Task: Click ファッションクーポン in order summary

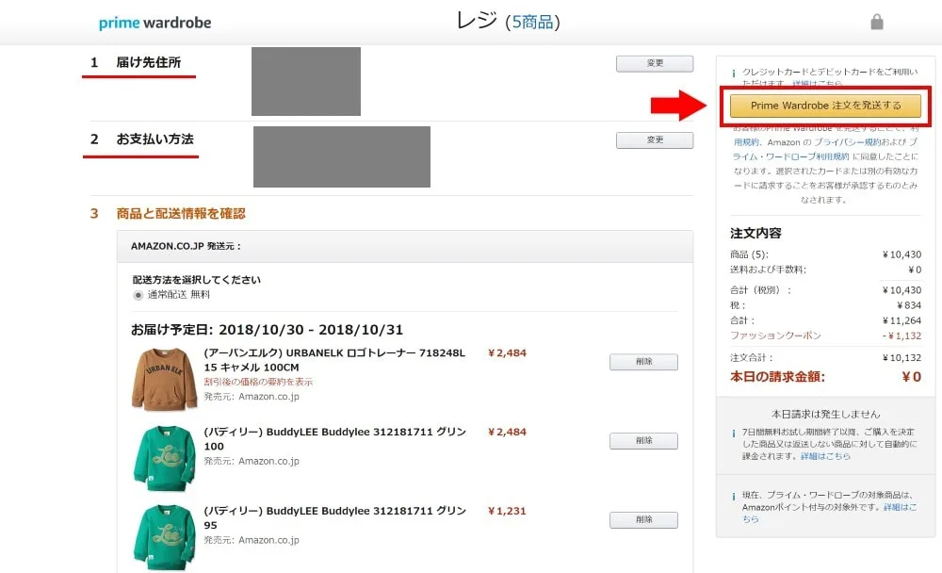Action: click(x=775, y=336)
